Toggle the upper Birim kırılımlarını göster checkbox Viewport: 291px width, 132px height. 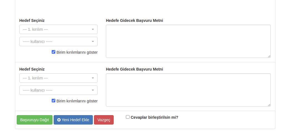tap(53, 52)
